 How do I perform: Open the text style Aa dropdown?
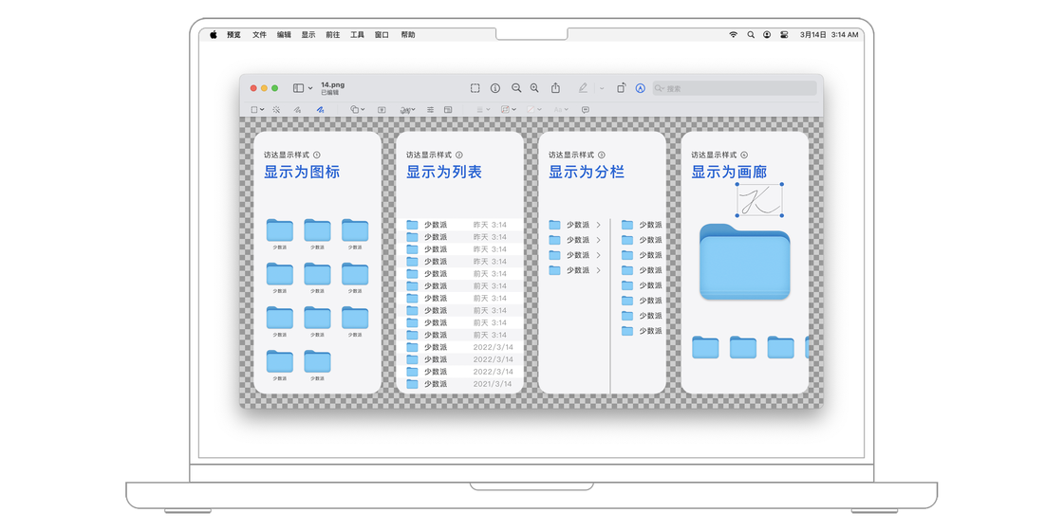561,109
